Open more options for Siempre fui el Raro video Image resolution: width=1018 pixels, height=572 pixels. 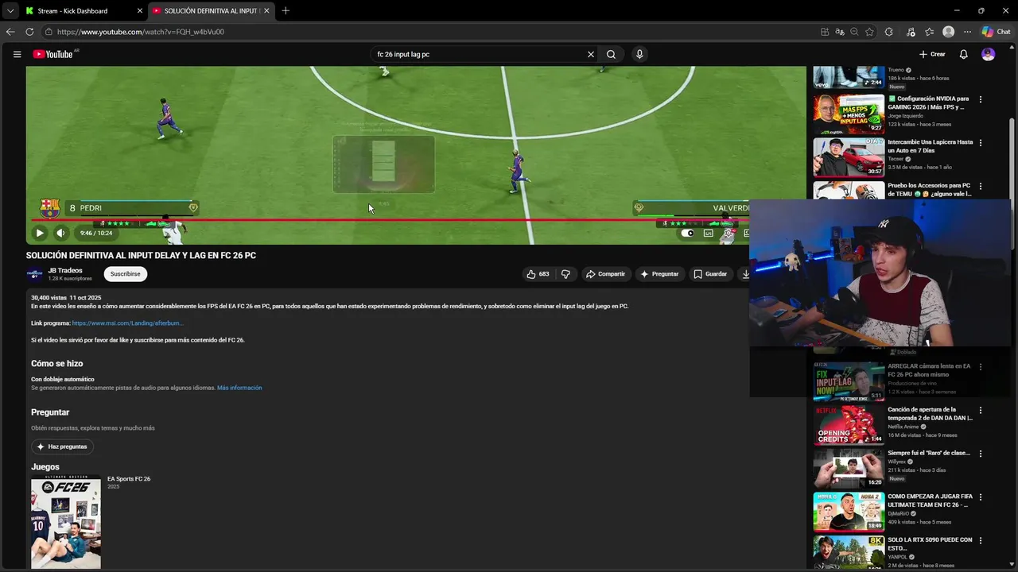point(980,454)
